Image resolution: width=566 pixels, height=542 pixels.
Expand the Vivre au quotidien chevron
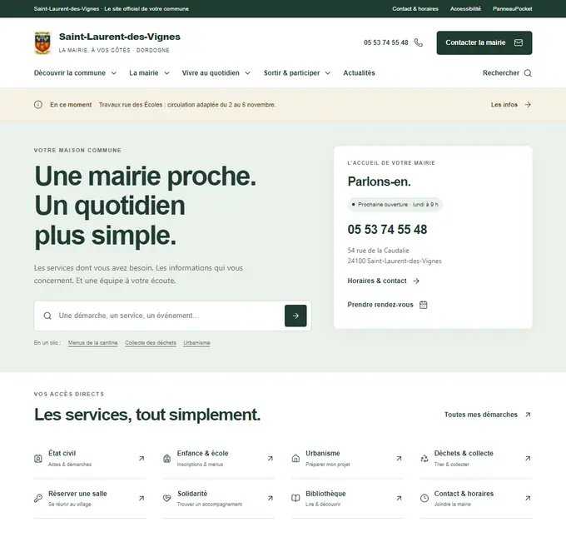(x=248, y=73)
